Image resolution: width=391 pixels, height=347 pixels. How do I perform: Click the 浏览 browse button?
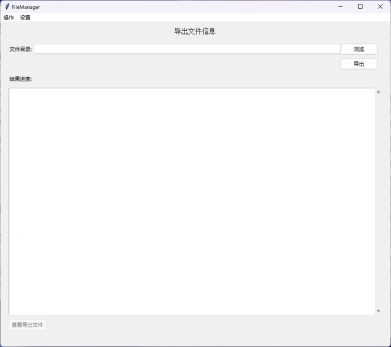(359, 49)
